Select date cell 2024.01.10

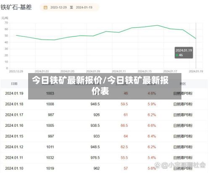tap(14, 168)
